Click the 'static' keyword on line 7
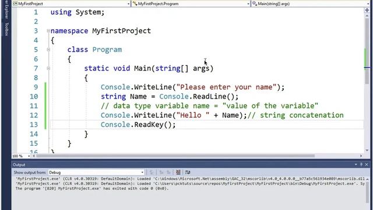The width and height of the screenshot is (373, 210). [x=96, y=68]
